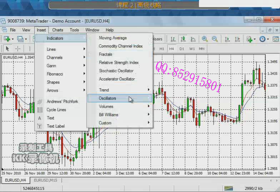Click the connection status bars indicator
Screen dimensions: 280x192
pos(229,188)
